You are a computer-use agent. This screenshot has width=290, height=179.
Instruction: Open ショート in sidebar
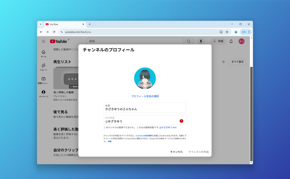(43, 67)
